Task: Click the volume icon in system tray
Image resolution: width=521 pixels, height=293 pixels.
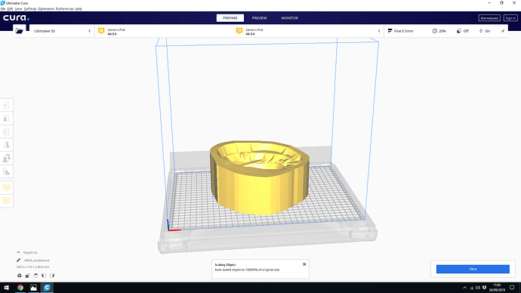Action: [478, 288]
